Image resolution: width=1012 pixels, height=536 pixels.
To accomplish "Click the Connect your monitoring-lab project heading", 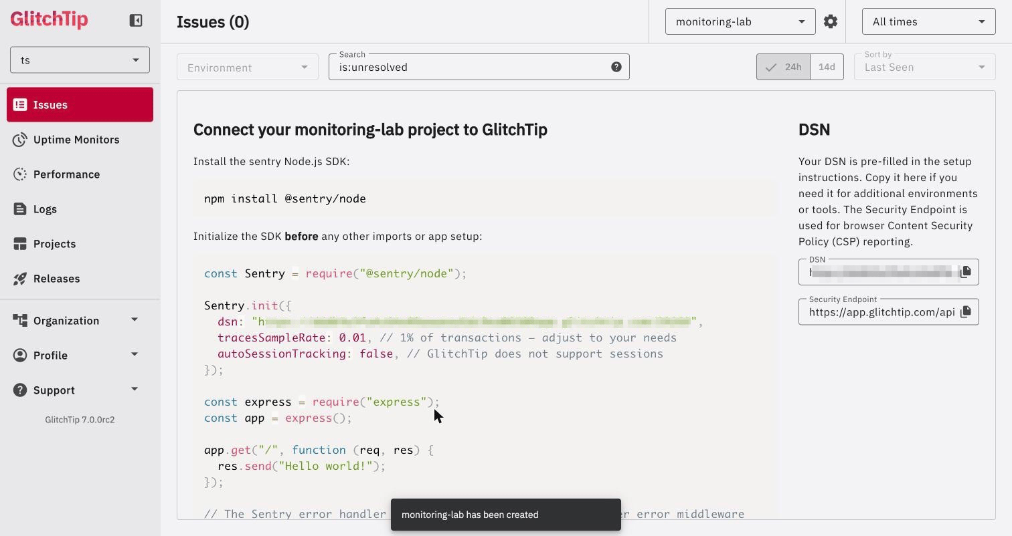I will [x=370, y=130].
